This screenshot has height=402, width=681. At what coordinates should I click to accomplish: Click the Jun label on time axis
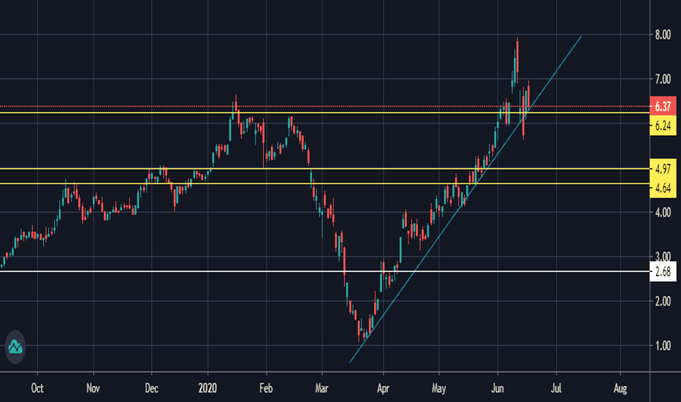point(498,388)
